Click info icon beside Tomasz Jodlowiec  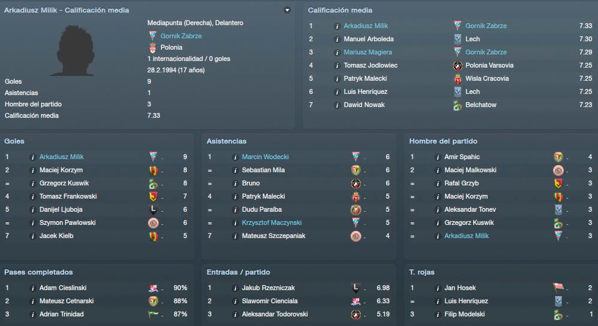coord(337,66)
